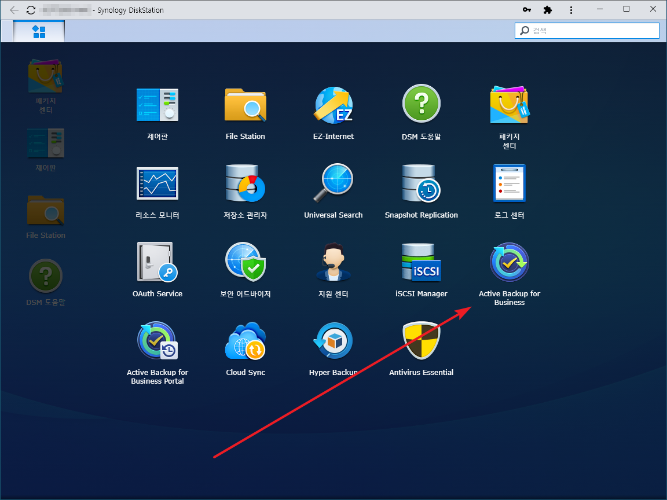Image resolution: width=667 pixels, height=500 pixels.
Task: Click the magnifier icon in search box
Action: pyautogui.click(x=525, y=31)
